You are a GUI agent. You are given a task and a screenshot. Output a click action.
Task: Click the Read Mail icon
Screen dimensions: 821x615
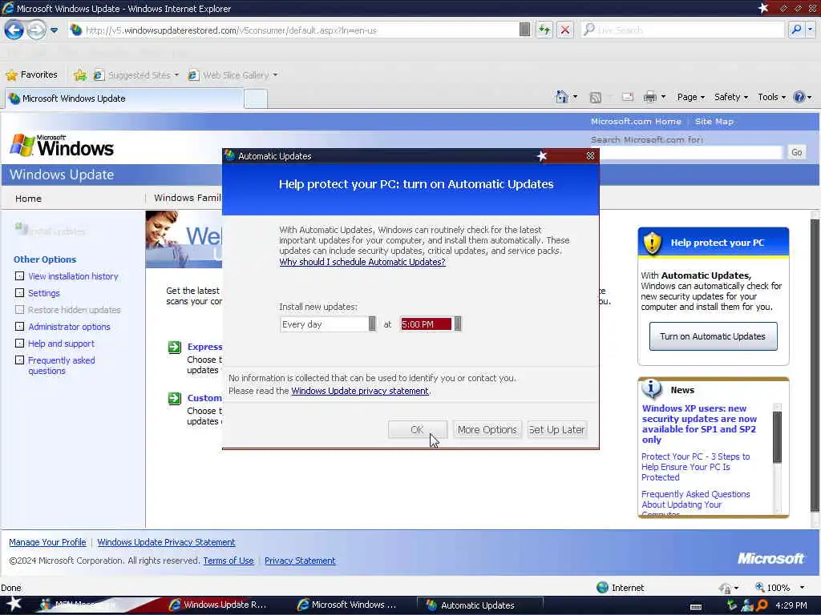pyautogui.click(x=627, y=97)
